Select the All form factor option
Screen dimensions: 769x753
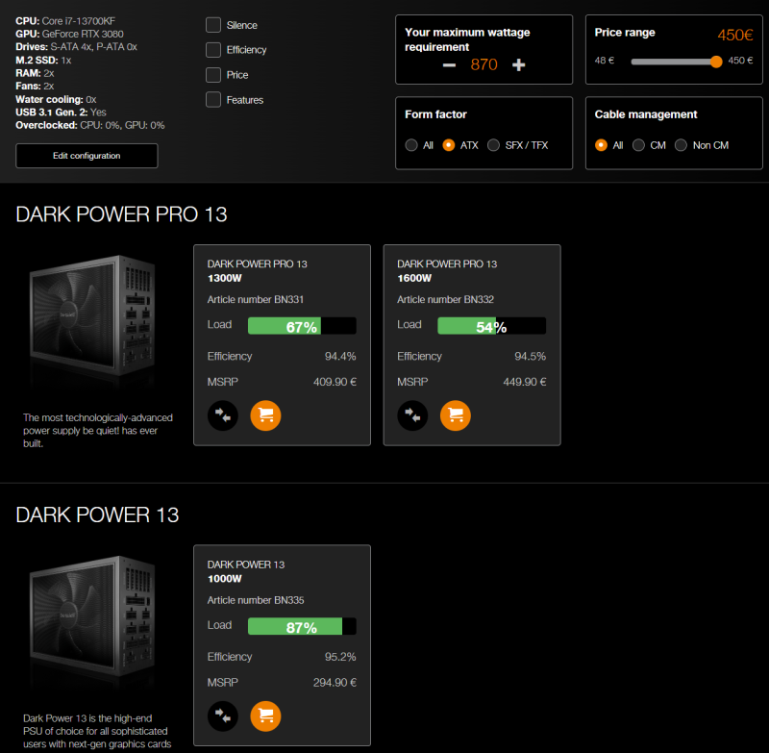point(411,145)
